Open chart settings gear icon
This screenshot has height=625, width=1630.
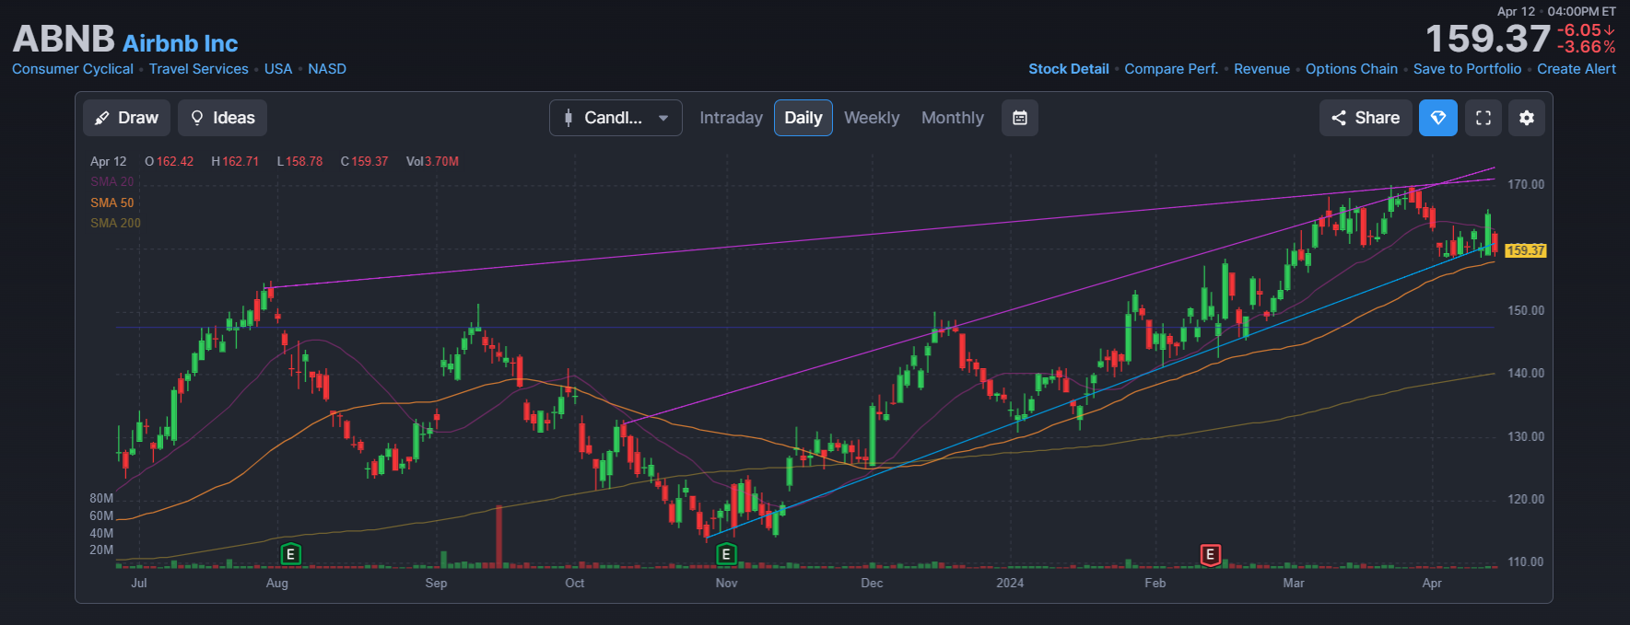tap(1527, 118)
